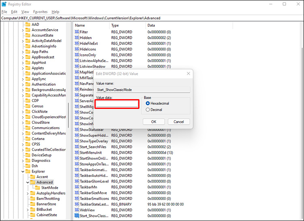Click the Hidden value DWORD icon
This screenshot has height=221, width=304.
77,38
